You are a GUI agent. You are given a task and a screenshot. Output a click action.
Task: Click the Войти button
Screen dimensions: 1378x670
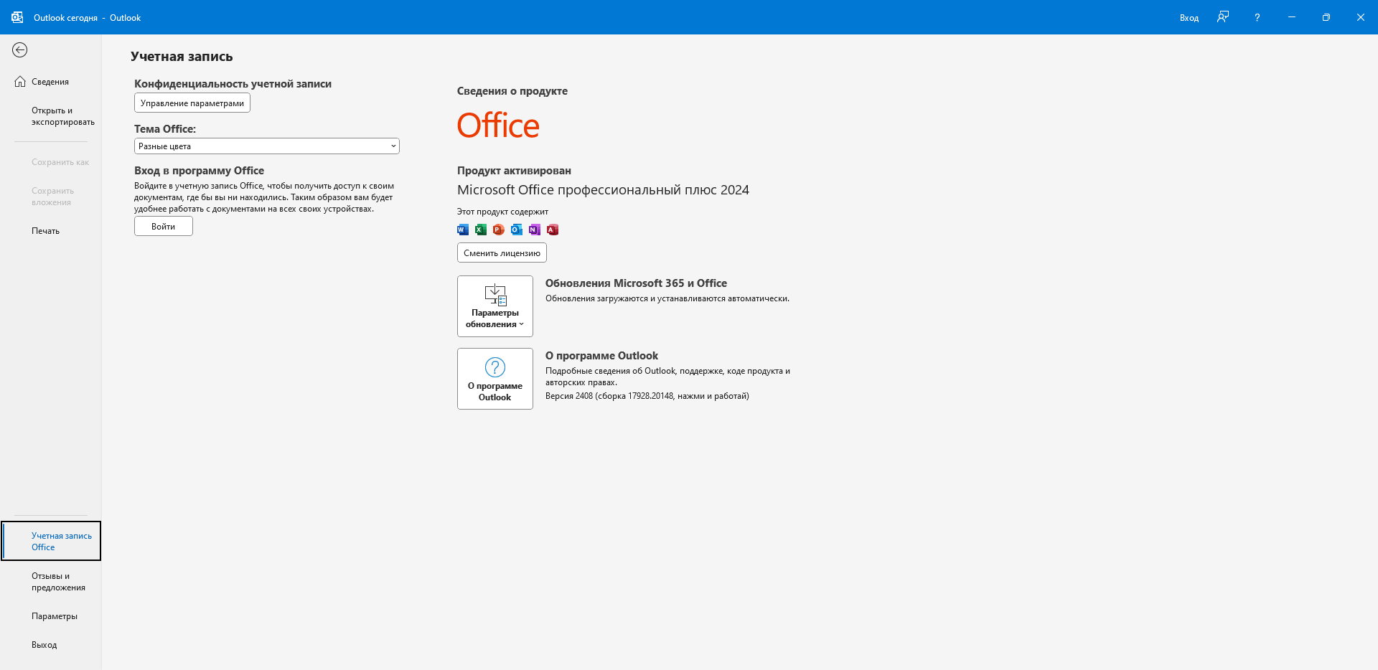click(164, 227)
